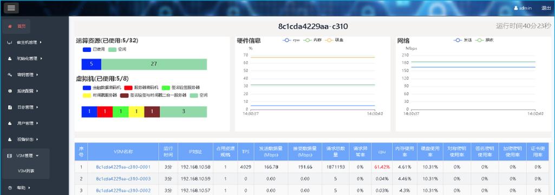Click the IP cell 192.168.10.58

195,167
